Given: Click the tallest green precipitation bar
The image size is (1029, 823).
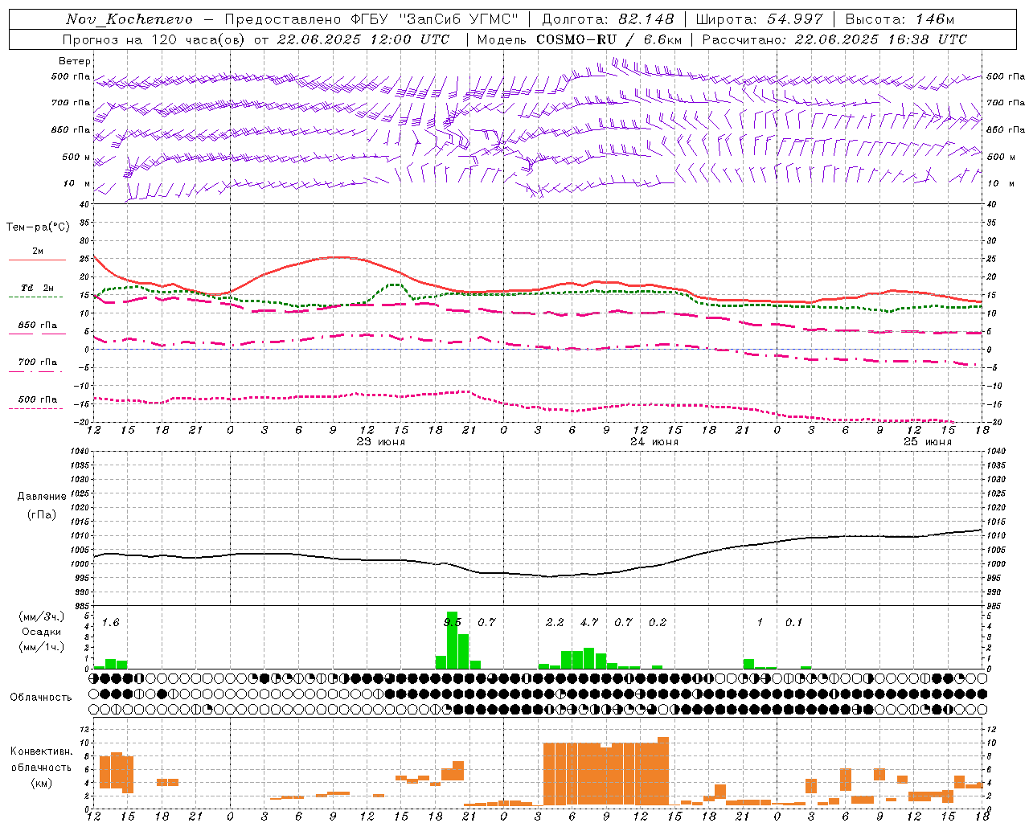Looking at the screenshot, I should point(453,641).
